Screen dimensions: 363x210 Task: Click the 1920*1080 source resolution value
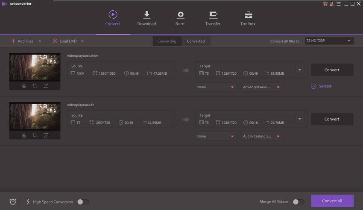click(x=107, y=73)
